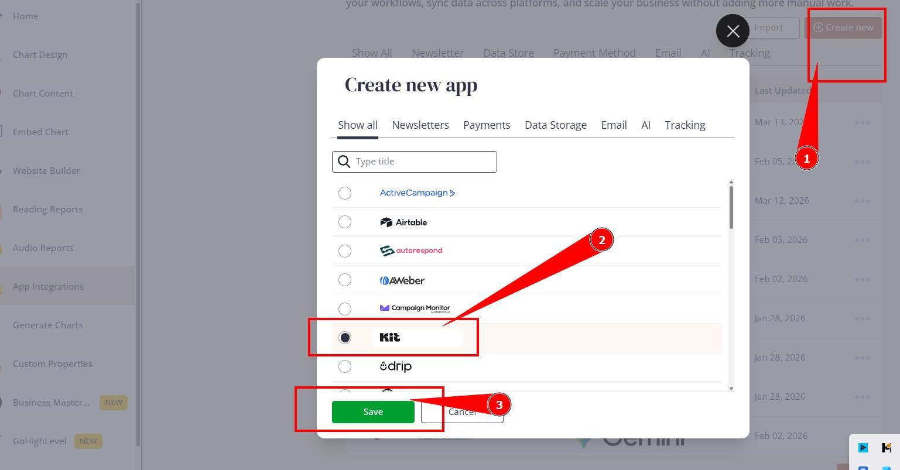Switch to the Data Storage tab
The image size is (900, 470).
555,125
